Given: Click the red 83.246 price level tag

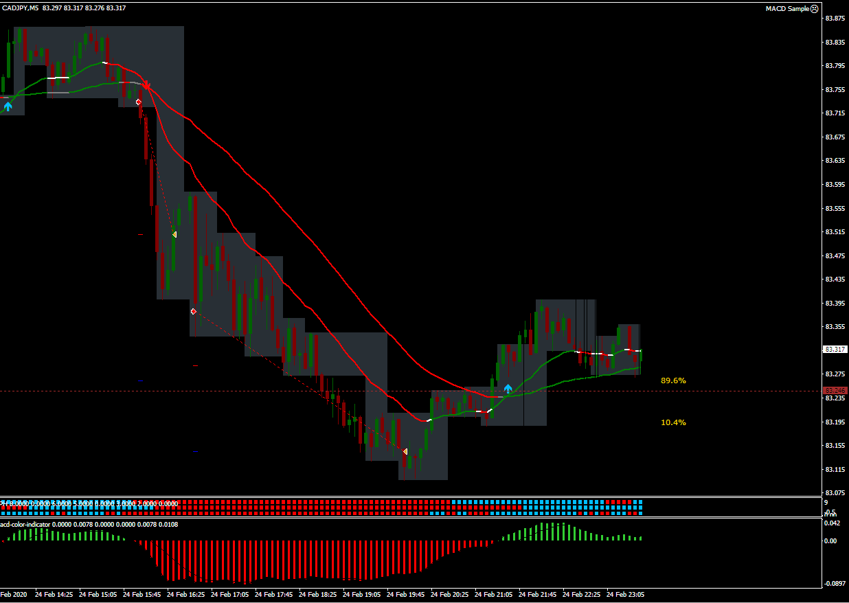Looking at the screenshot, I should click(835, 391).
